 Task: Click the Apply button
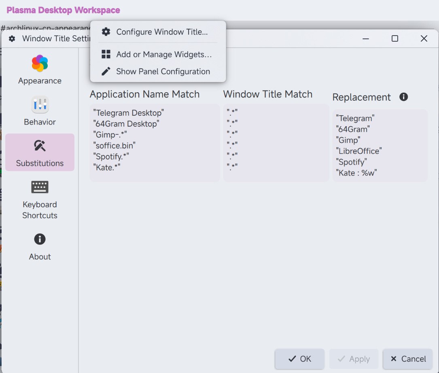tap(354, 359)
